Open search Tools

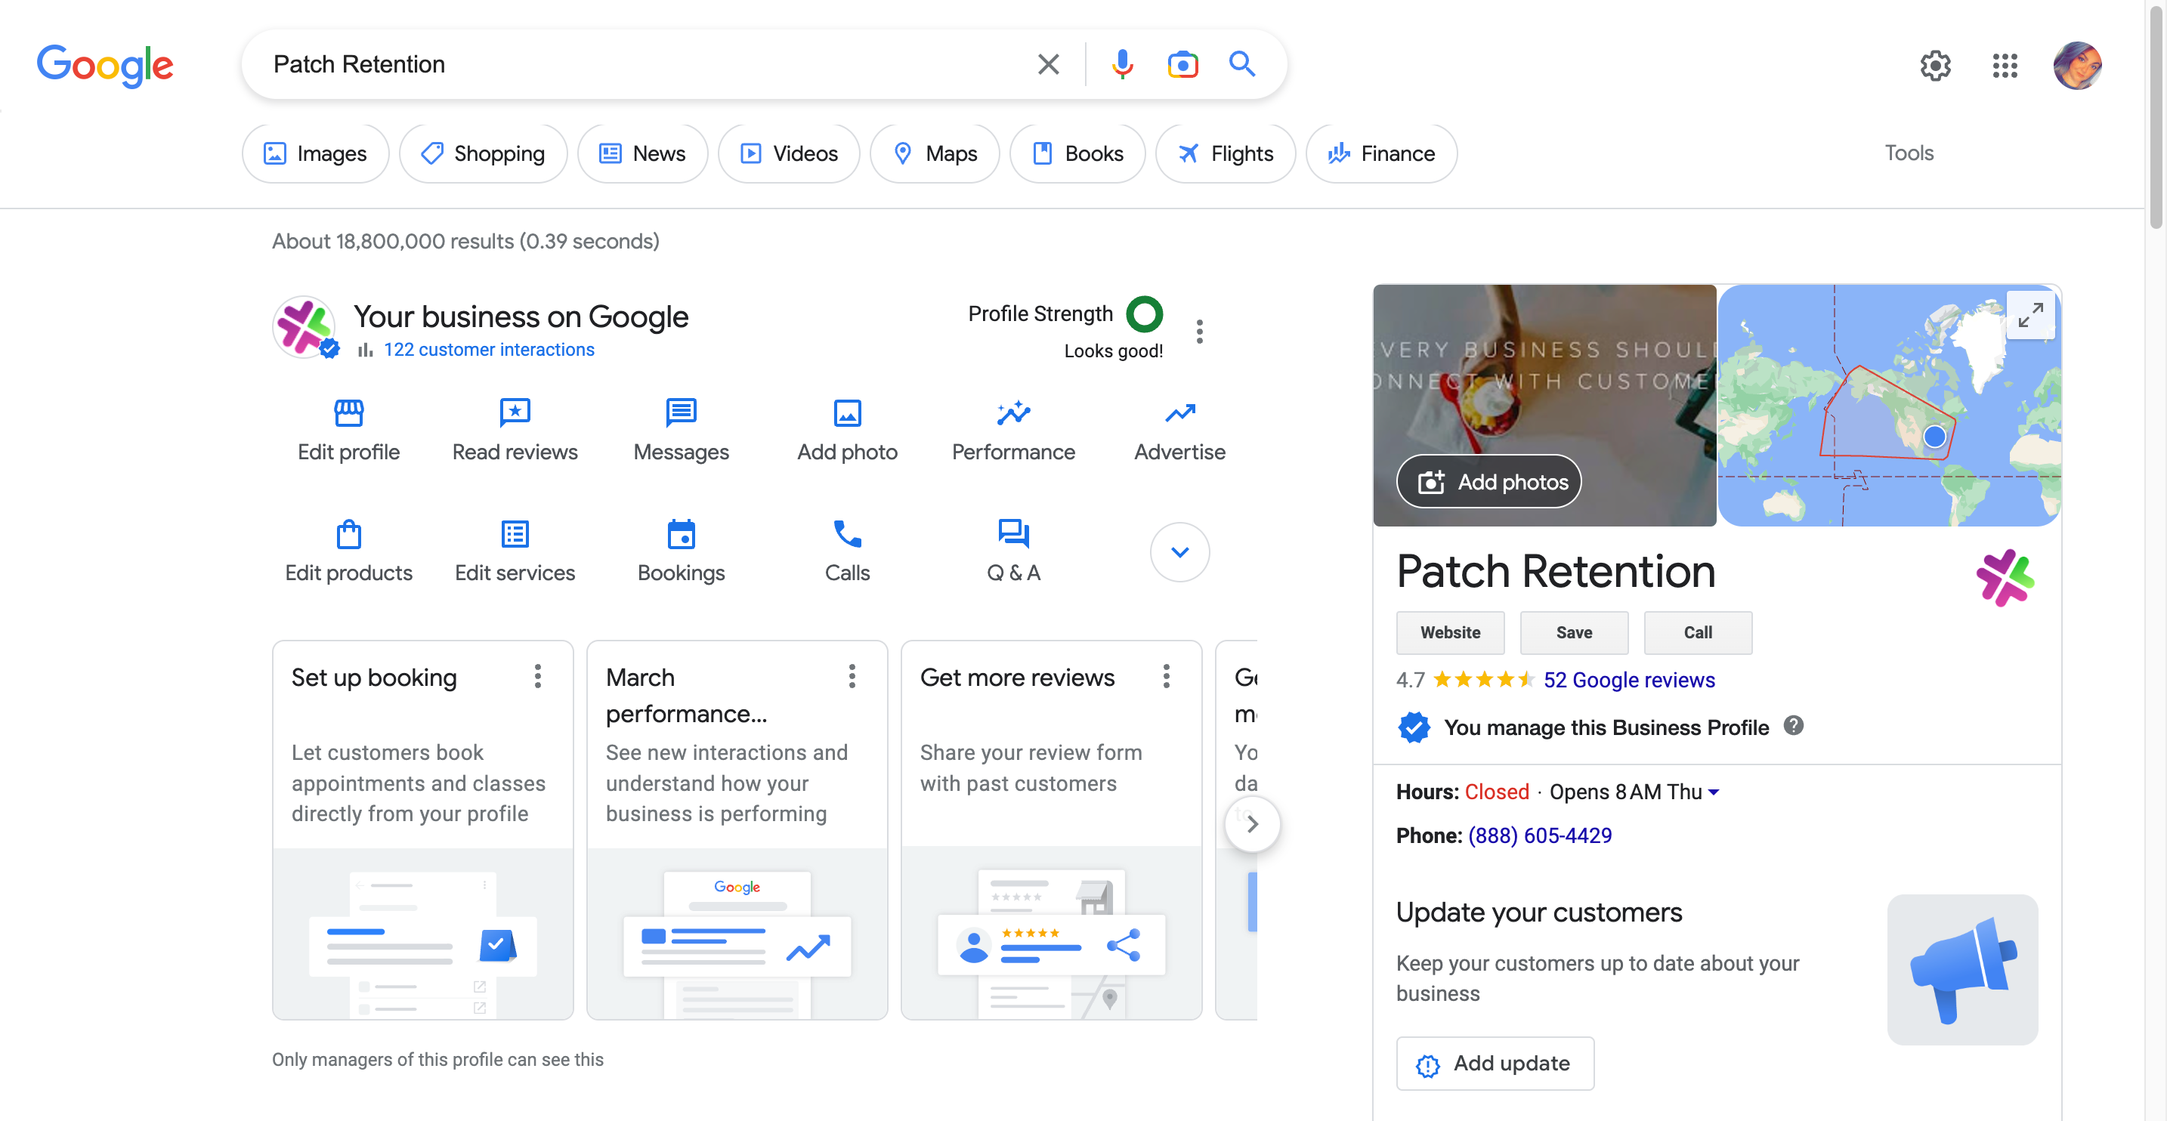1908,153
